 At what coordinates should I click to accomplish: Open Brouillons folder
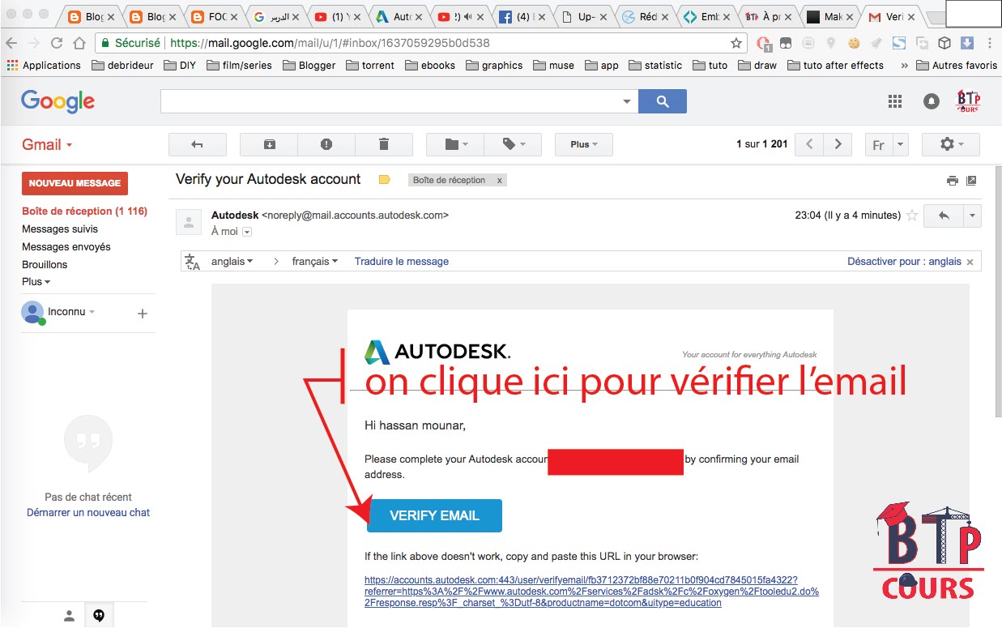coord(45,265)
